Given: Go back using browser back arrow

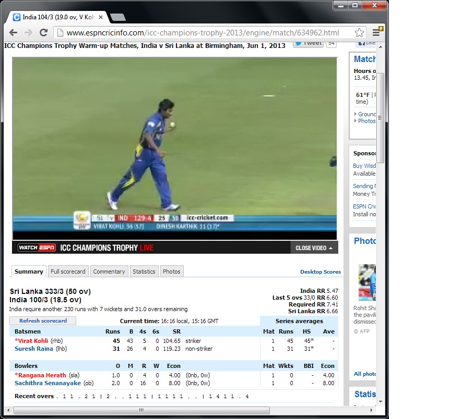Looking at the screenshot, I should point(13,33).
